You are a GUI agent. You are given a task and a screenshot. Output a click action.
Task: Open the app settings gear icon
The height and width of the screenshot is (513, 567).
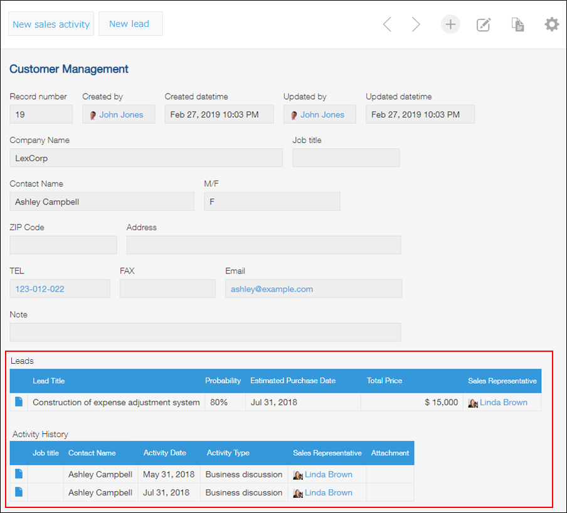(551, 24)
